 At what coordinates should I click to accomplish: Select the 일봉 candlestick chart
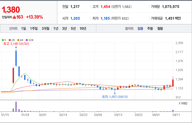(x=140, y=28)
